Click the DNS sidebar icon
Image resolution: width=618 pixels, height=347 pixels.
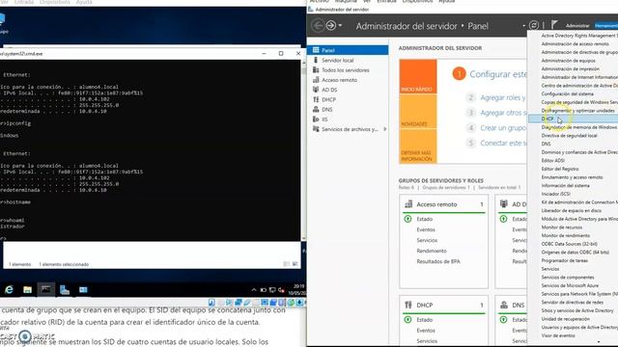(316, 109)
